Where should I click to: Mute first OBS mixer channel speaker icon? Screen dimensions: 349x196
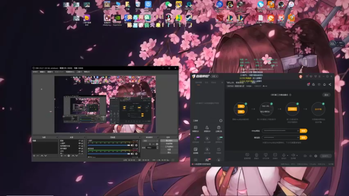(x=132, y=145)
